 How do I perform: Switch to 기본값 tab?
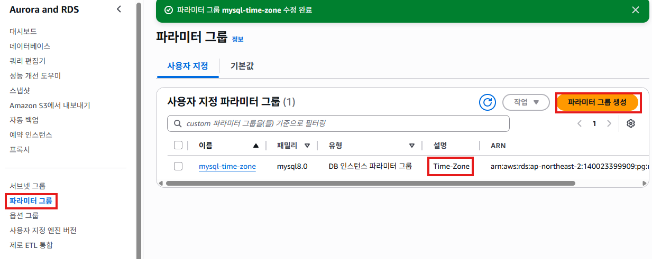pyautogui.click(x=242, y=66)
